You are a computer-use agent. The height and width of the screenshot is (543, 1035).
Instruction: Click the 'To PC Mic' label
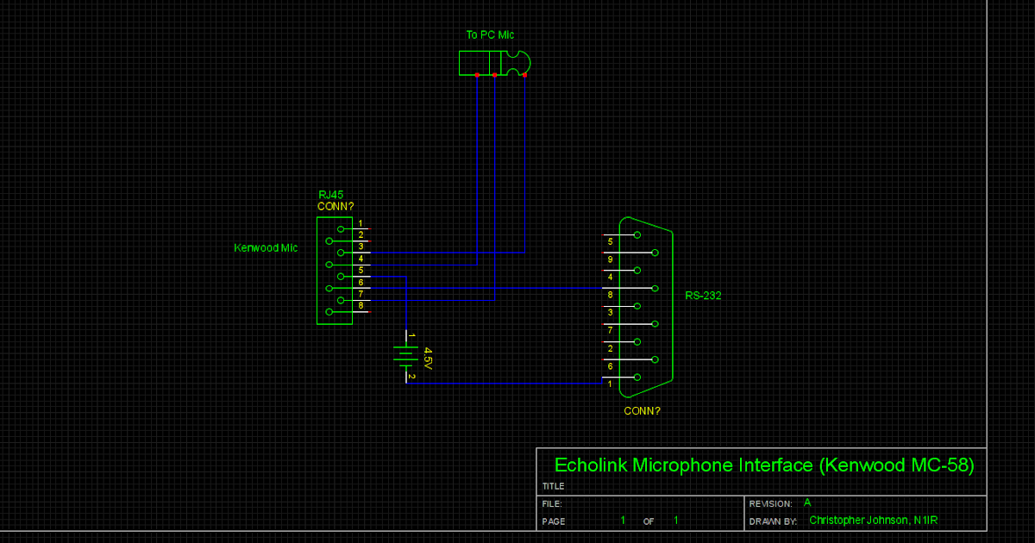[490, 35]
